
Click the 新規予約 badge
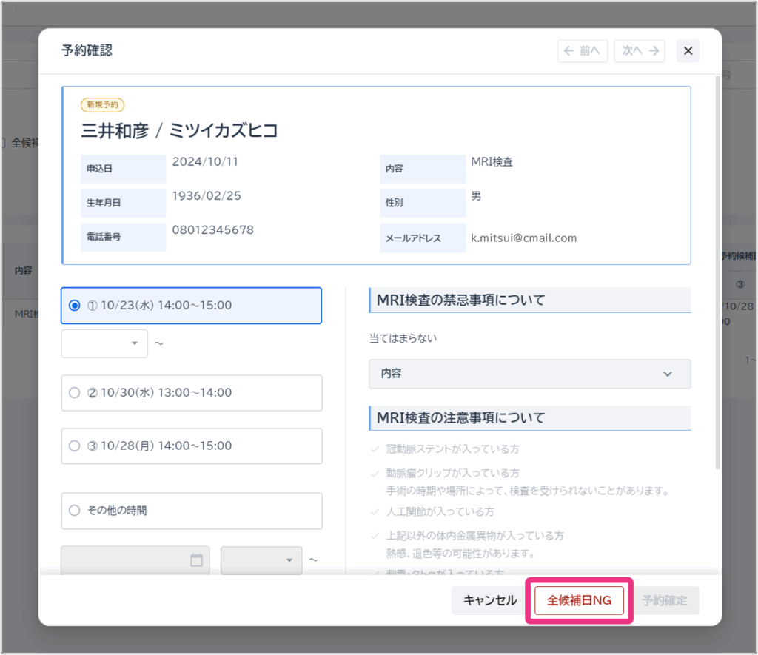coord(102,105)
